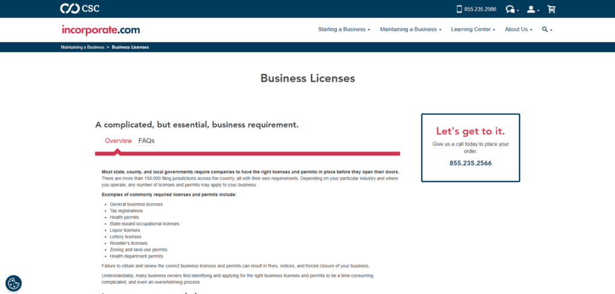Open the chat bubbles icon menu
Image resolution: width=615 pixels, height=294 pixels.
(x=512, y=10)
